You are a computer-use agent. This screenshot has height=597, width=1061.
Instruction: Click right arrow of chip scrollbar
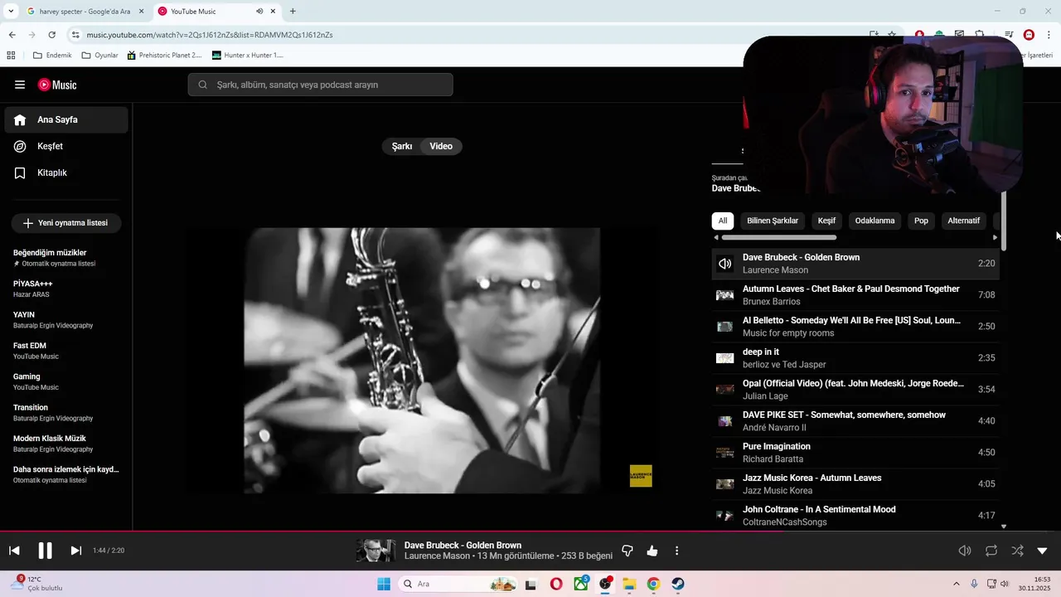tap(995, 238)
